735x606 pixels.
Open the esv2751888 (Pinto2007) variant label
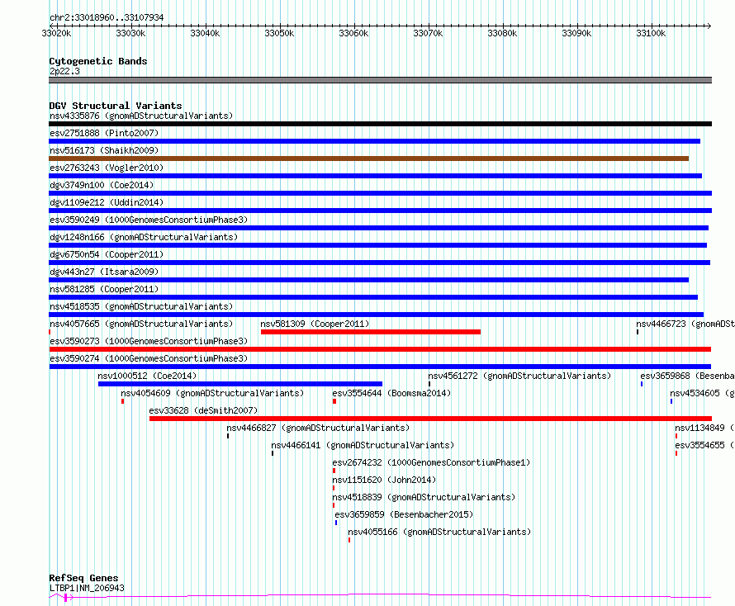coord(104,133)
